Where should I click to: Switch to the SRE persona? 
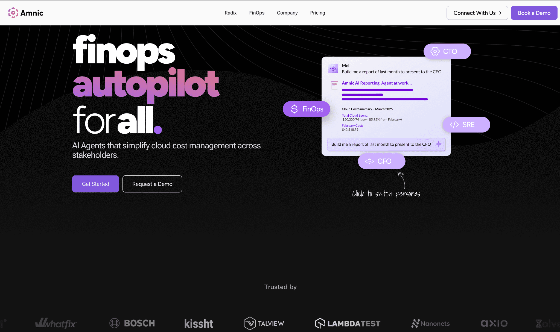click(466, 125)
